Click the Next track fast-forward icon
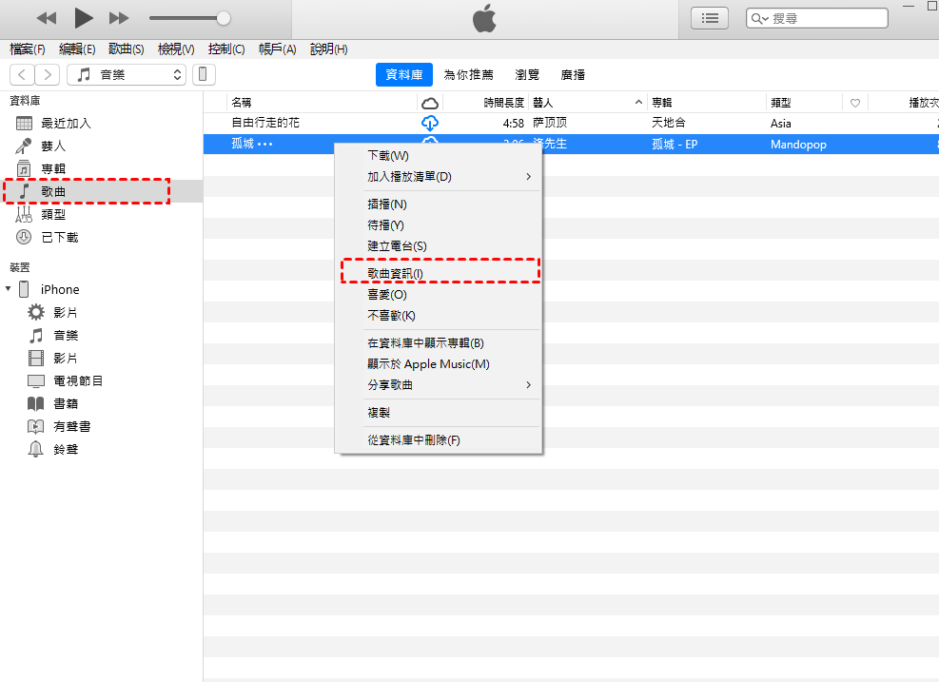This screenshot has height=682, width=939. coord(119,18)
